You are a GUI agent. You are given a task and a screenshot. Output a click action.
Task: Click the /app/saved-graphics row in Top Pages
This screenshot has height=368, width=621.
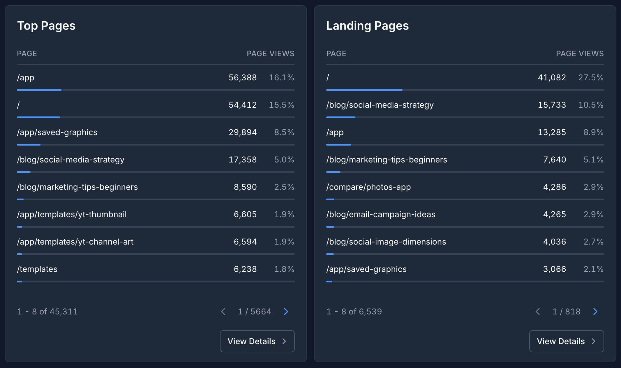coord(57,132)
